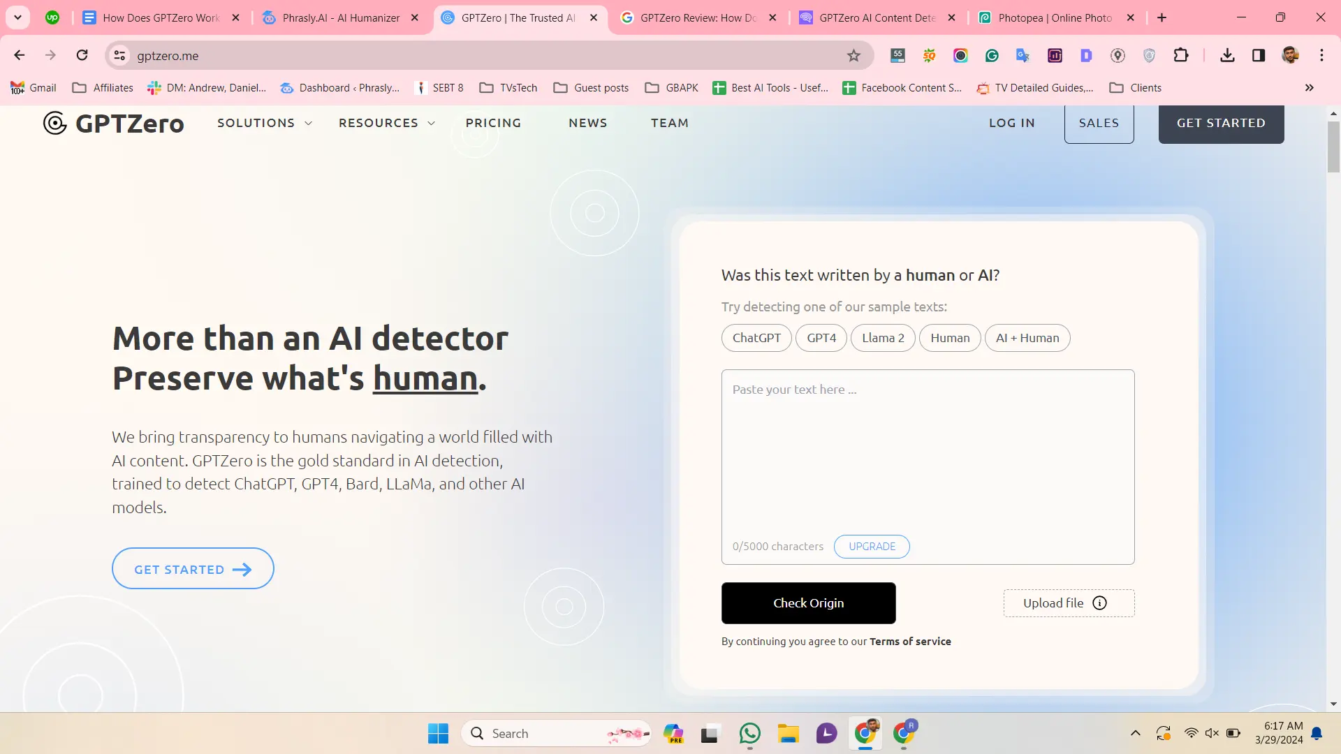Click the GPTZero logo icon
This screenshot has height=754, width=1341.
55,123
